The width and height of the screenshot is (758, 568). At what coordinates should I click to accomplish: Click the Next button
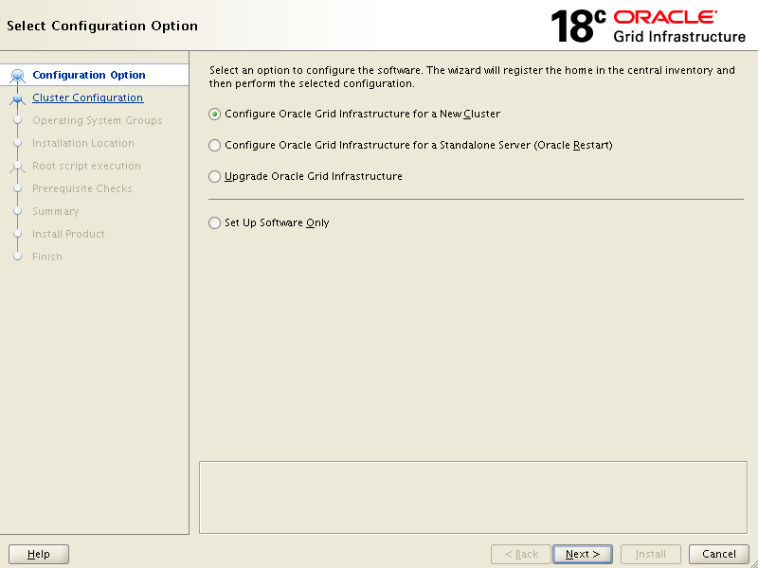(583, 554)
